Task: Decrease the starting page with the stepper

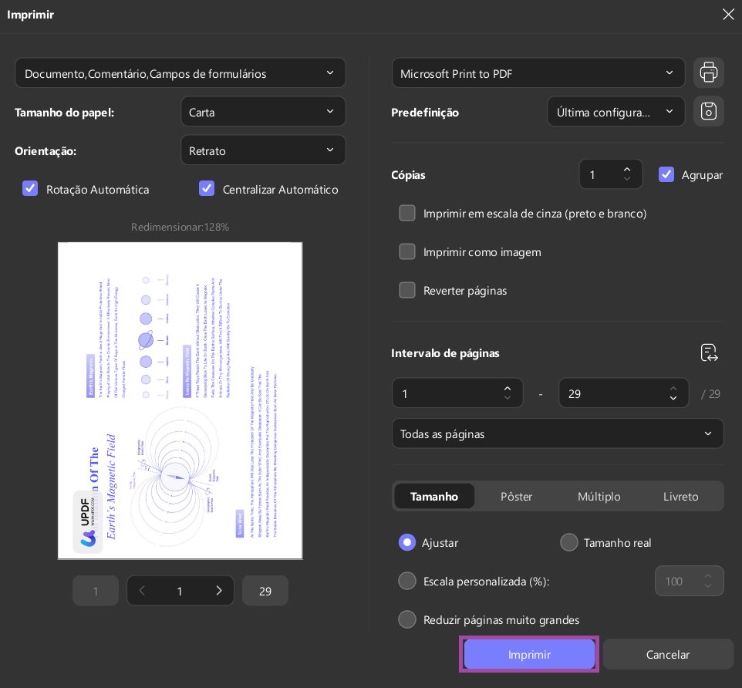Action: click(x=508, y=398)
